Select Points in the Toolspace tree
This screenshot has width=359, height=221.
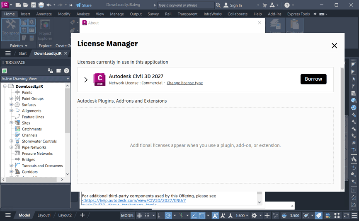[27, 93]
